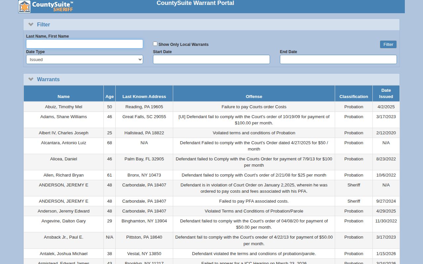The width and height of the screenshot is (423, 264).
Task: Click the Pittston, PA 18640 address
Action: [x=144, y=237]
